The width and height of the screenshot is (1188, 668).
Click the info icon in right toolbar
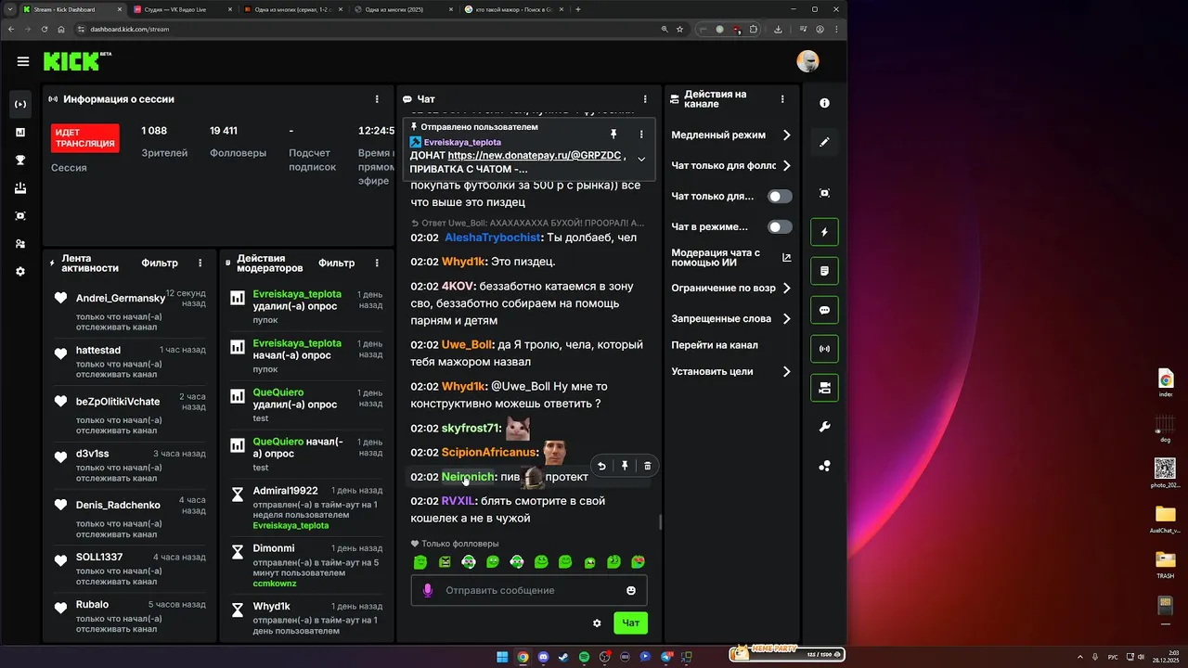coord(824,103)
